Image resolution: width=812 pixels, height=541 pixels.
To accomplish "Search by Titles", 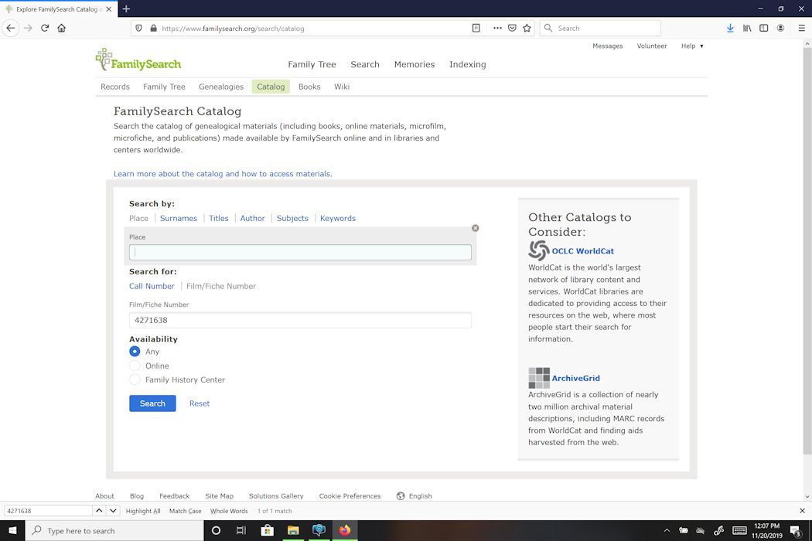I will click(219, 219).
